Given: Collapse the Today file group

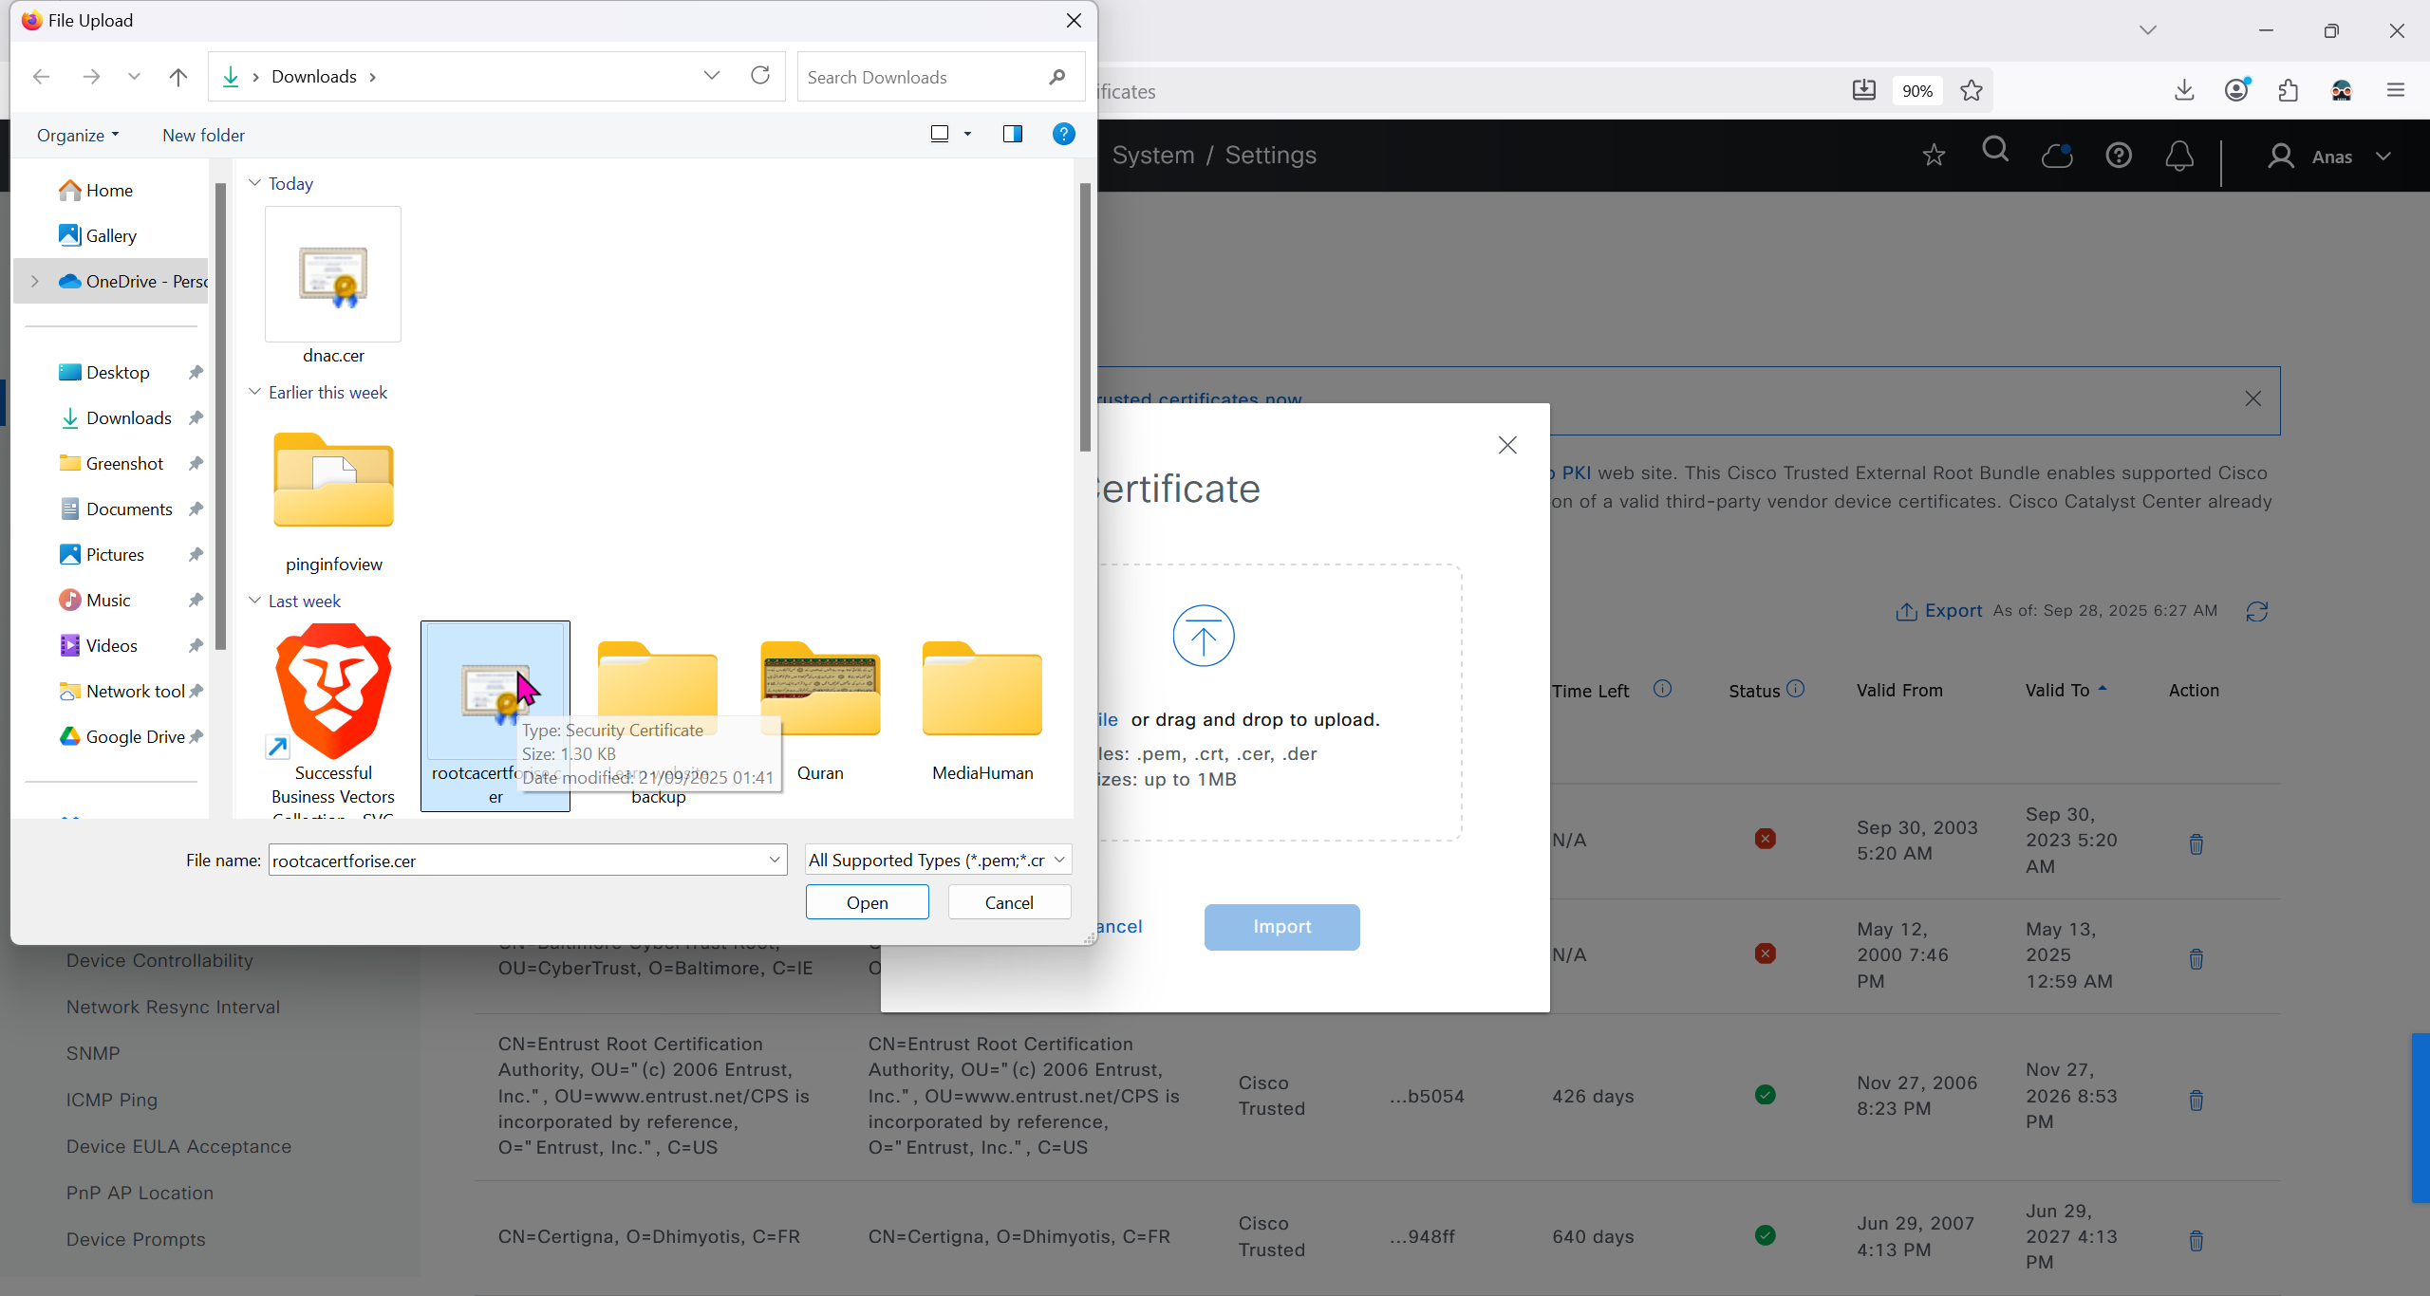Looking at the screenshot, I should pyautogui.click(x=254, y=183).
